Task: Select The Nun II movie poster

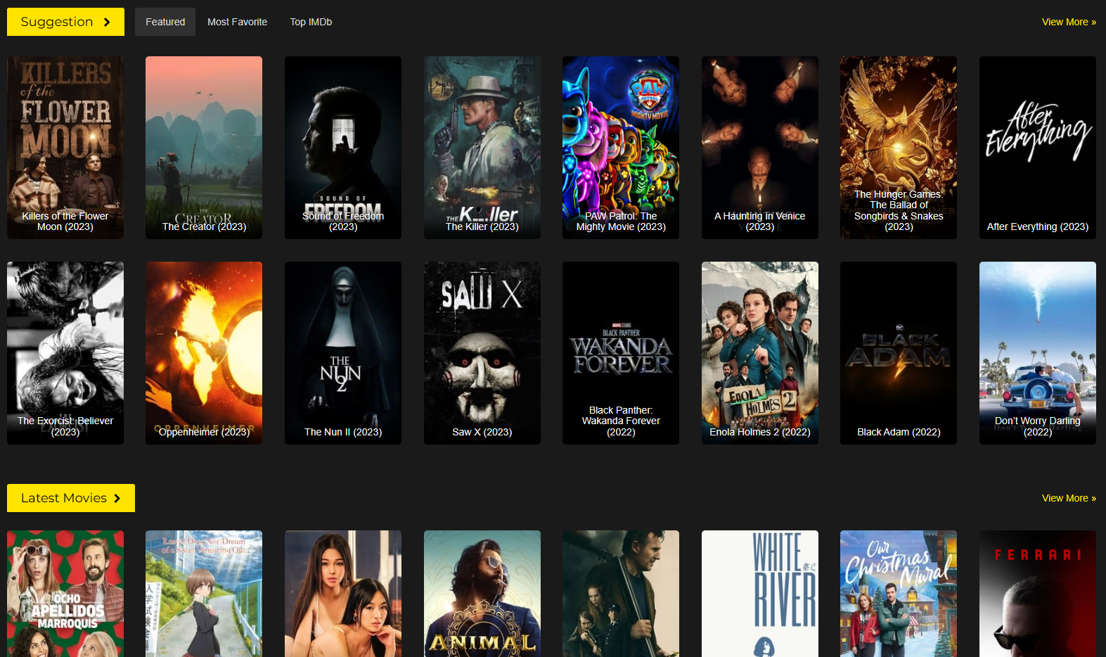Action: tap(343, 352)
